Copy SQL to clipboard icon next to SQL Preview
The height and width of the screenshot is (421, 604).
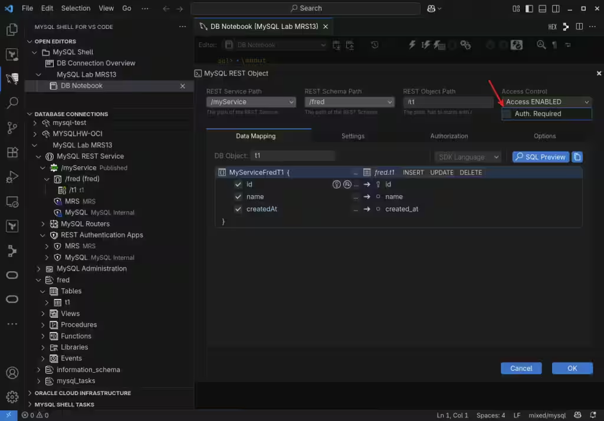(577, 157)
